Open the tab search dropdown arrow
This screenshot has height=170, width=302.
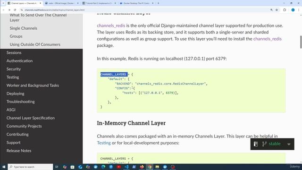pos(3,3)
